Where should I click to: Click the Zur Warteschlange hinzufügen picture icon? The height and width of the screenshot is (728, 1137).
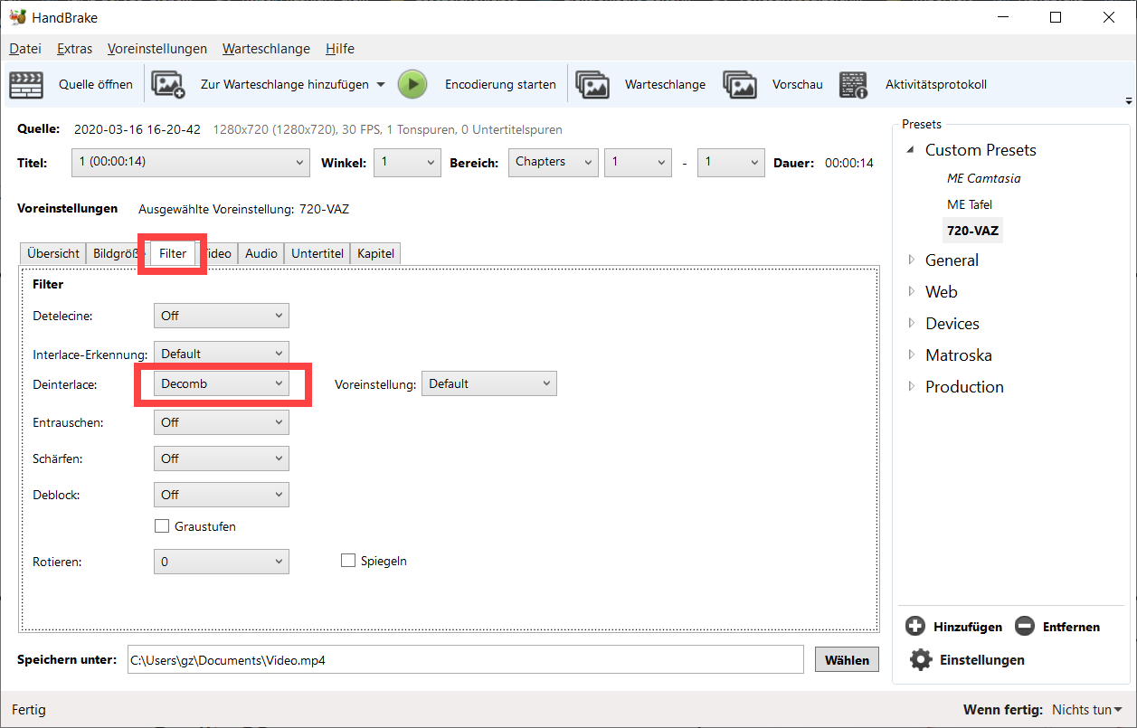click(x=168, y=84)
